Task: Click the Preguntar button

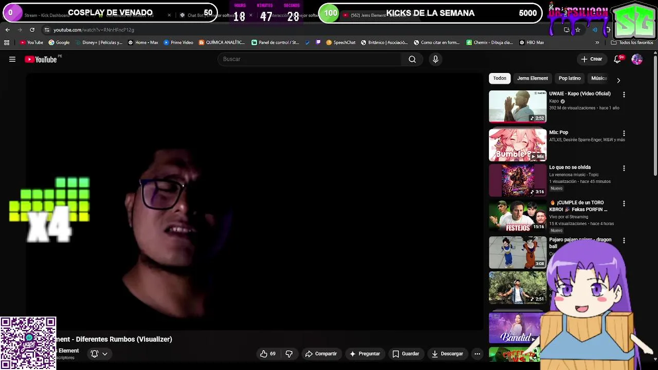Action: coord(364,354)
